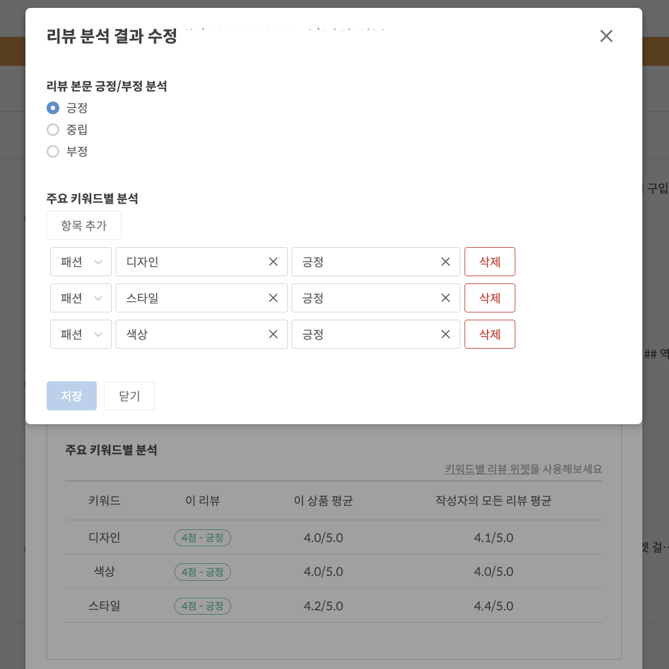Delete the 디자인 keyword row
Screen dimensions: 669x669
pos(489,262)
